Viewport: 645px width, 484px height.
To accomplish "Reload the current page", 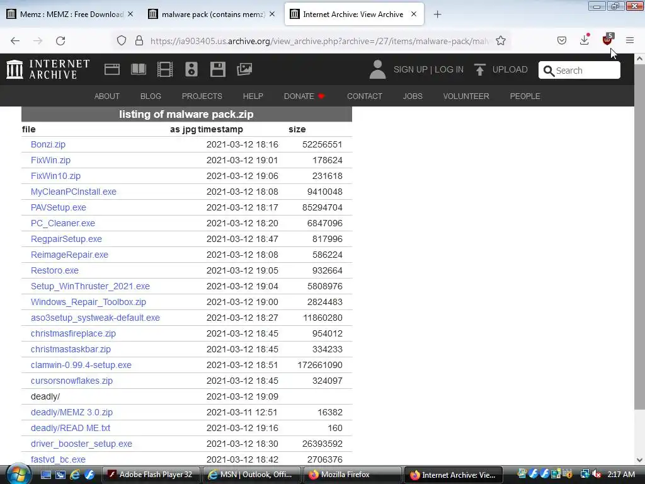I will click(60, 40).
